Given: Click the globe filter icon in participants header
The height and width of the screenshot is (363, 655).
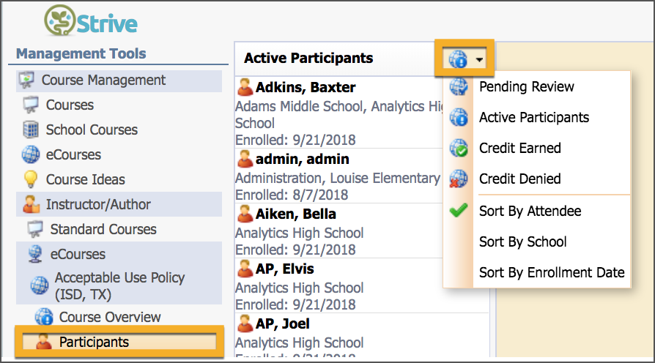Looking at the screenshot, I should pos(458,59).
